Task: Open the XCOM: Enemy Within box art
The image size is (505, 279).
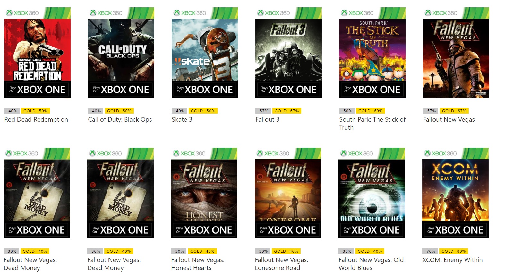Action: click(455, 193)
